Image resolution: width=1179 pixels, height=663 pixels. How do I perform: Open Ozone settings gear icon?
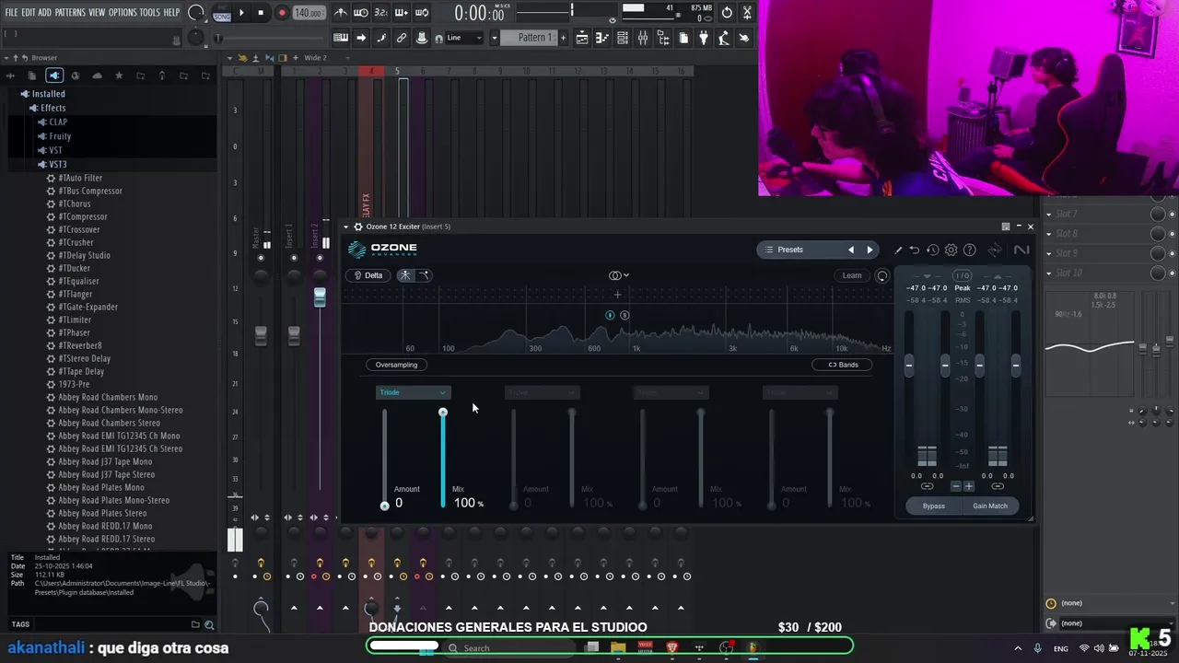951,250
